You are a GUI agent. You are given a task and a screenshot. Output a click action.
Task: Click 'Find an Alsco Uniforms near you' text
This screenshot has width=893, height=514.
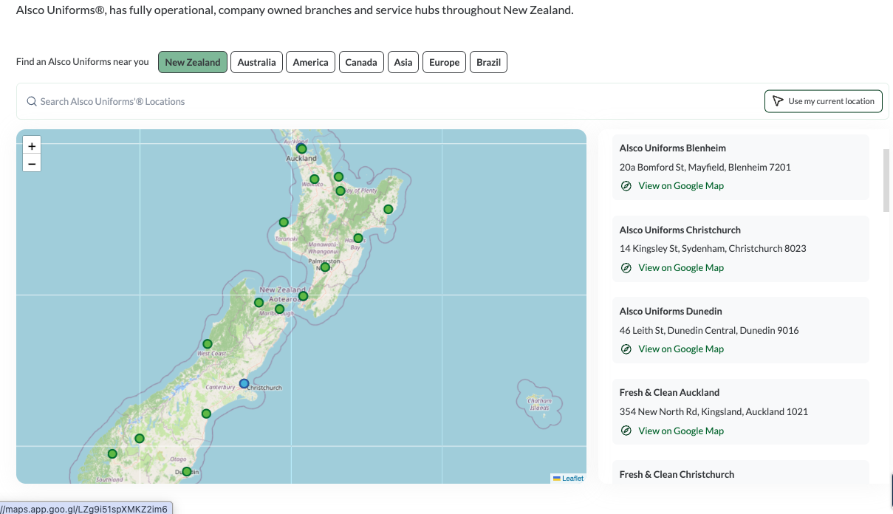[83, 62]
